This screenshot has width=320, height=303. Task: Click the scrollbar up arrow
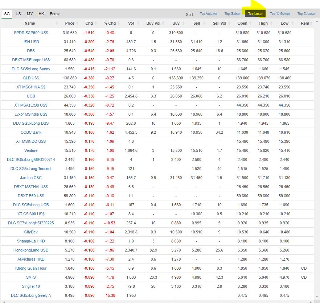point(317,21)
